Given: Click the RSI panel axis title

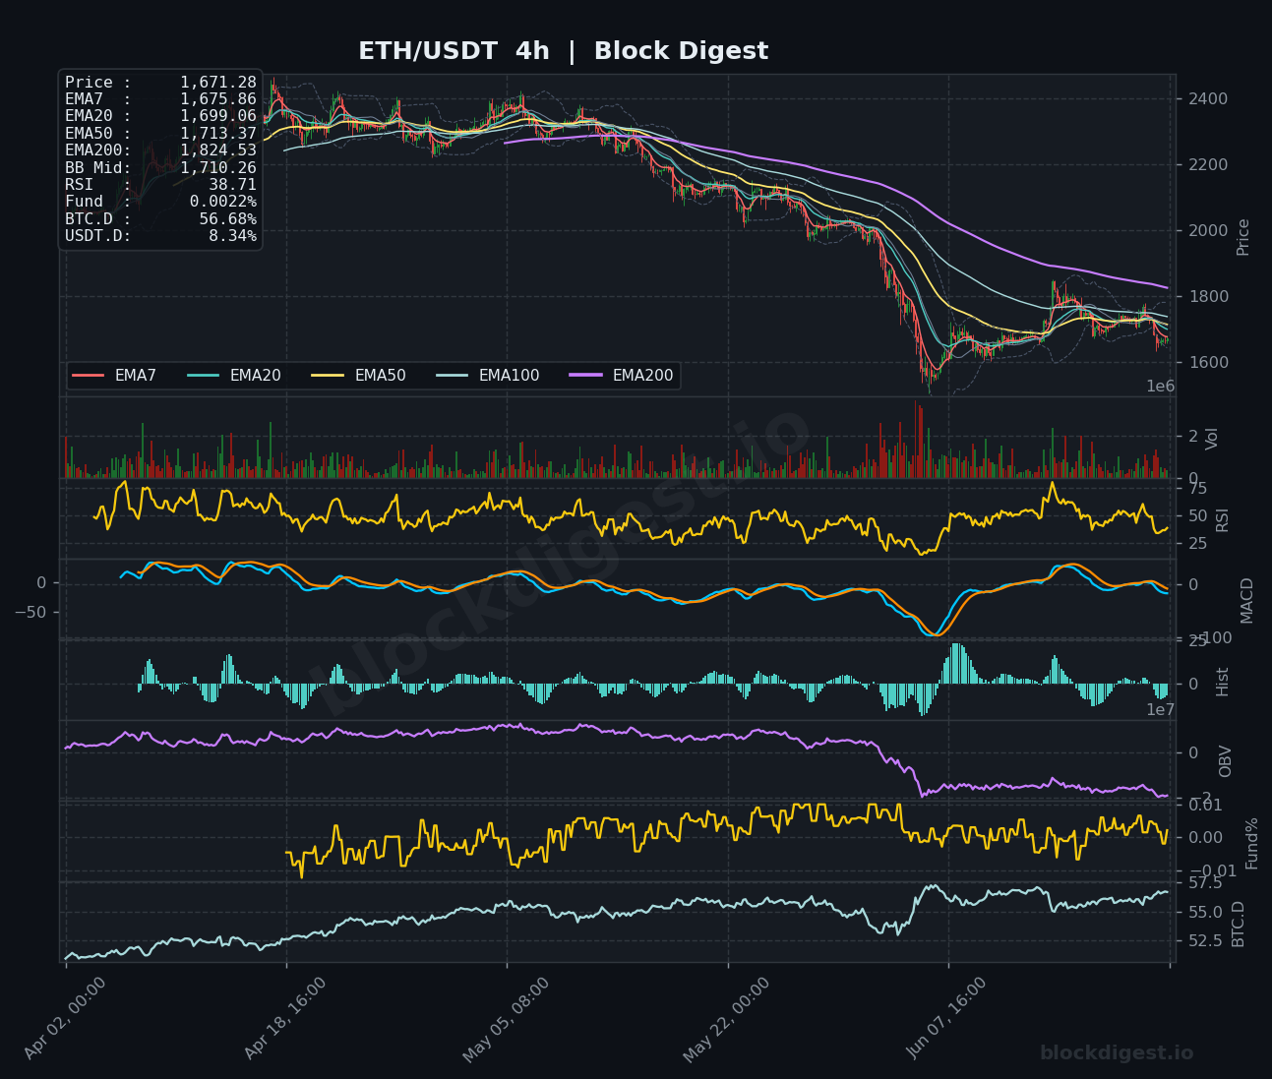Looking at the screenshot, I should point(1223,520).
